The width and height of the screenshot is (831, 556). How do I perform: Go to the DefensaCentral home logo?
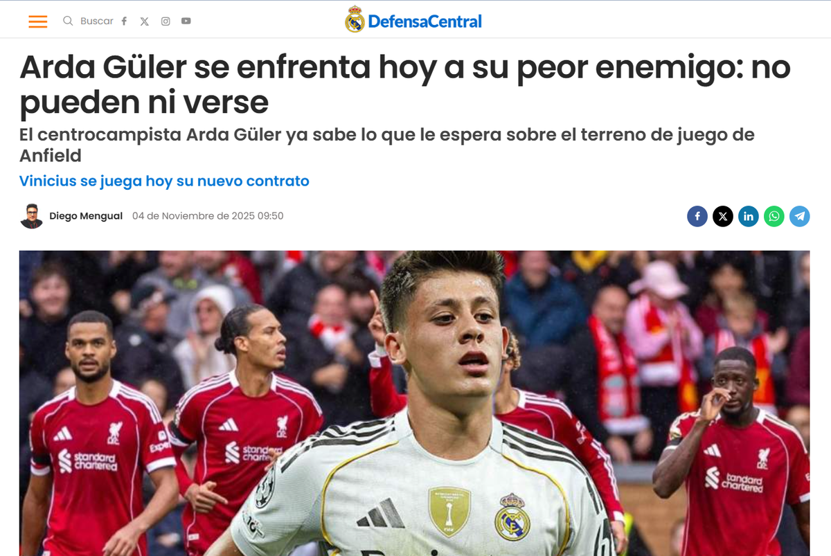pyautogui.click(x=413, y=20)
